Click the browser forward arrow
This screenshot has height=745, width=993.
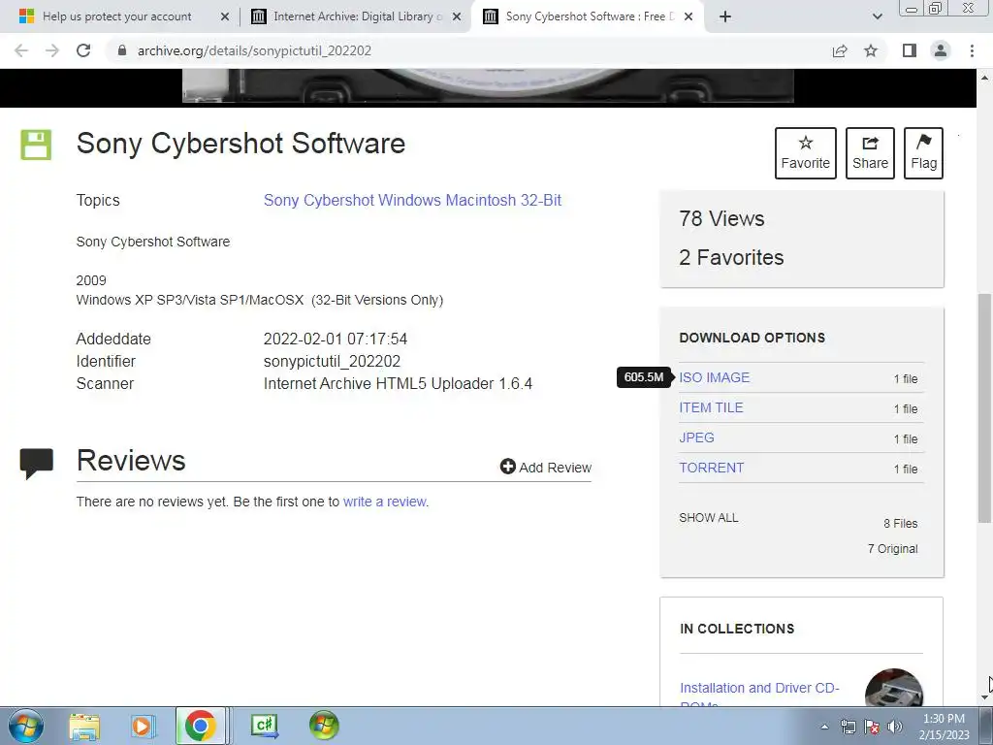pos(52,50)
